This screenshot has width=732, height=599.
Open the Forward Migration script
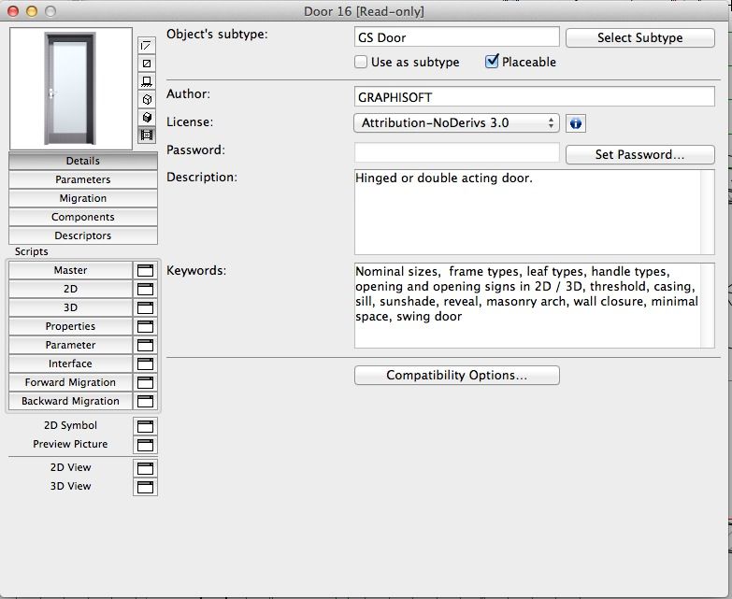point(70,382)
